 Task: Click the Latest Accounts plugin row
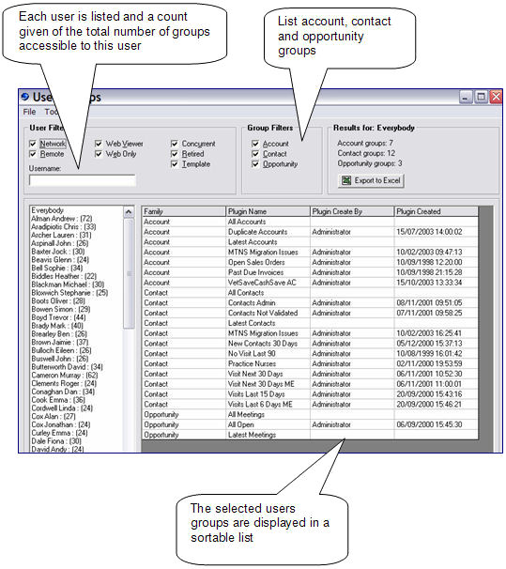310,242
